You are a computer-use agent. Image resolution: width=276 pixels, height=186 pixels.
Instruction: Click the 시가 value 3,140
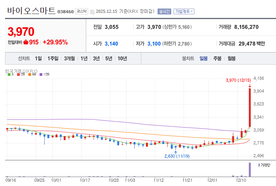pyautogui.click(x=111, y=44)
